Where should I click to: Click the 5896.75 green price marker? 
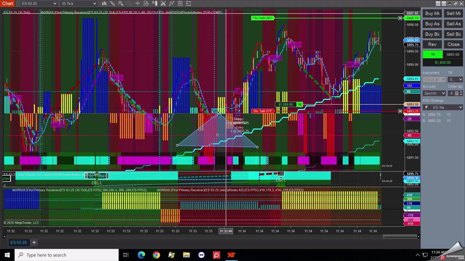(412, 18)
